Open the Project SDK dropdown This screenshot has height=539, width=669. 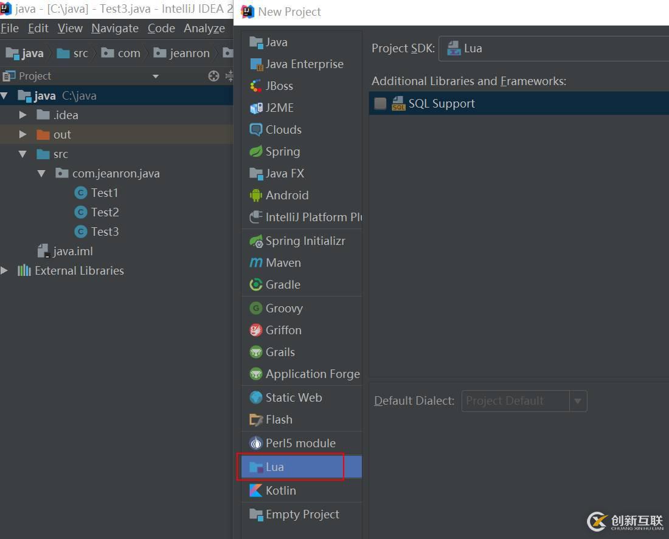pyautogui.click(x=553, y=49)
